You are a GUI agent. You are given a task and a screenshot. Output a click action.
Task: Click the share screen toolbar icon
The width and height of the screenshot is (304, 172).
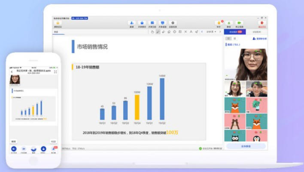[162, 23]
